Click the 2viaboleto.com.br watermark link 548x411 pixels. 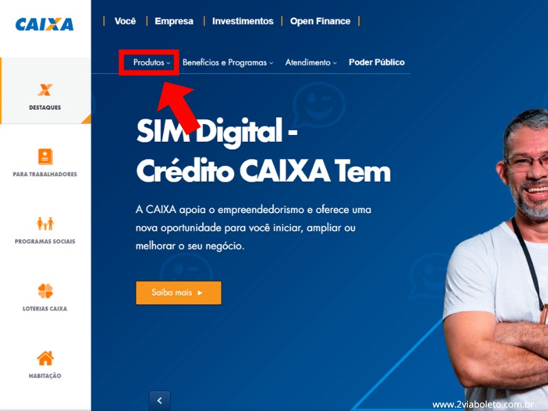click(x=483, y=404)
